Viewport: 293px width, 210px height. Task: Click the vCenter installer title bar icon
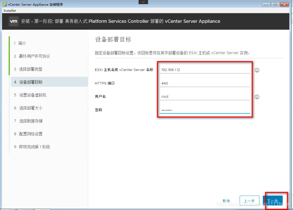pyautogui.click(x=5, y=4)
